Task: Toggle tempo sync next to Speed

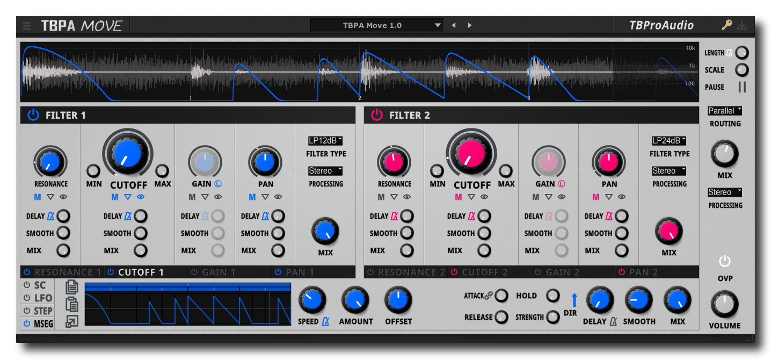Action: (325, 321)
